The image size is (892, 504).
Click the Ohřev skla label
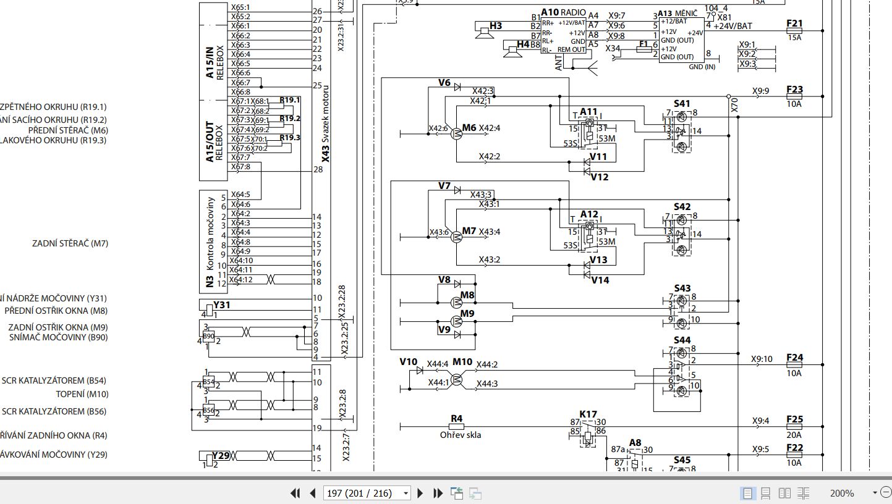click(x=461, y=435)
